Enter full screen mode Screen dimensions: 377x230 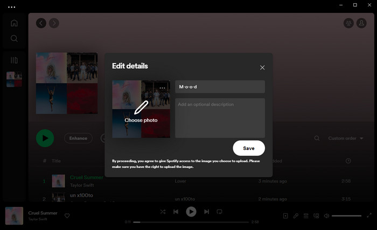pyautogui.click(x=369, y=215)
